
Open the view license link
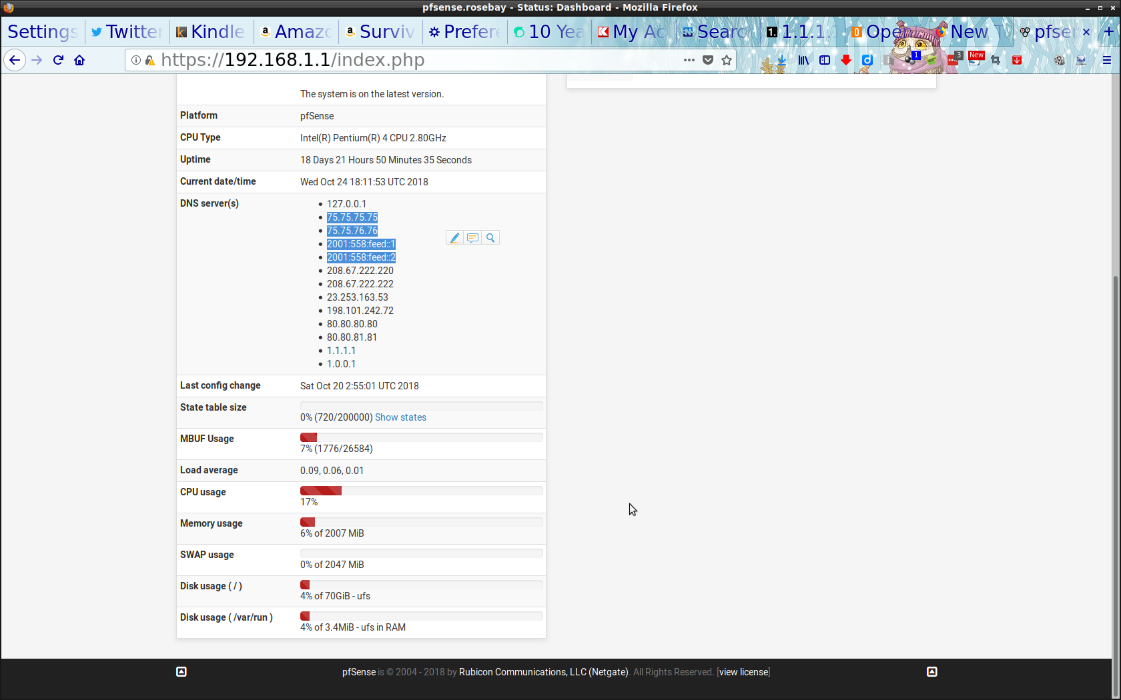click(743, 672)
